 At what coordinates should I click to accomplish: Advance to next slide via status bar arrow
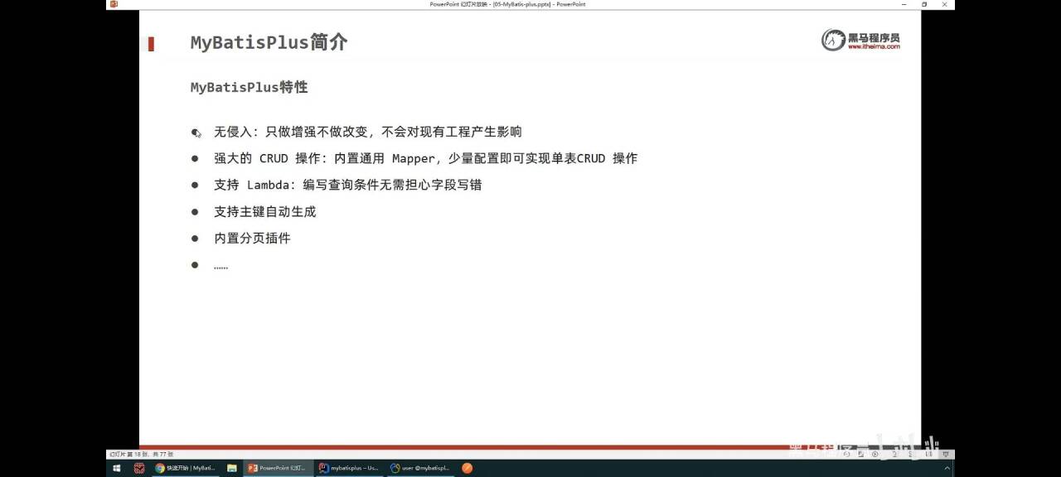pos(874,454)
